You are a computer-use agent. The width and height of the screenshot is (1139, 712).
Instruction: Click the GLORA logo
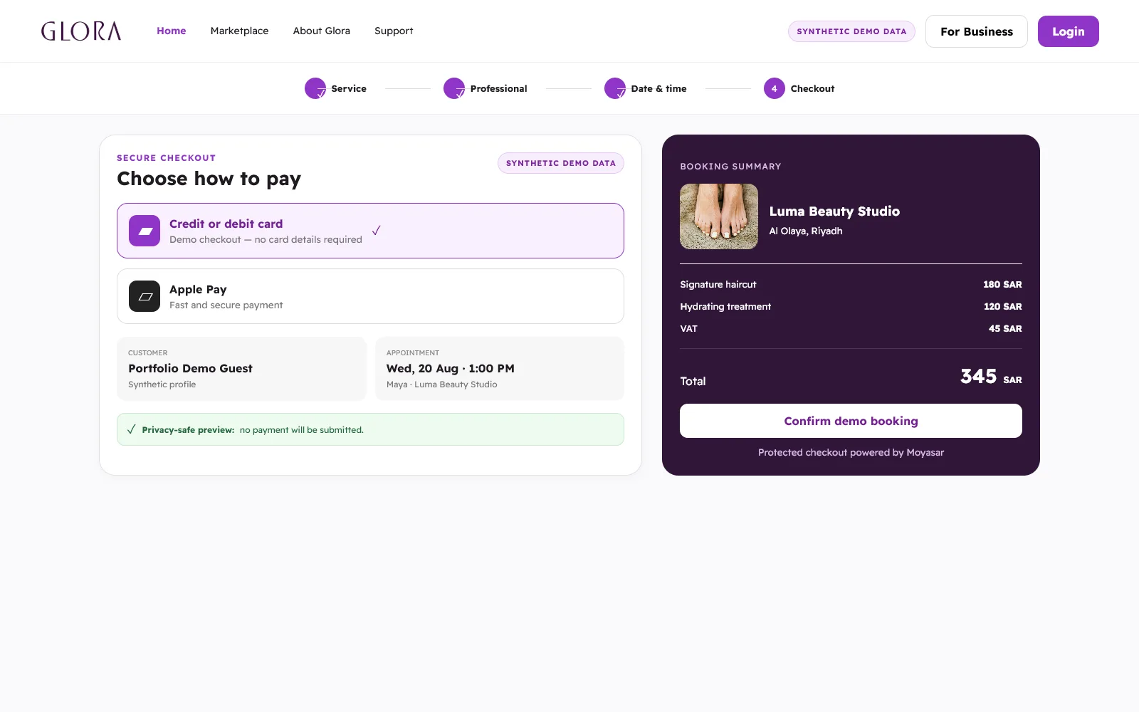(81, 31)
